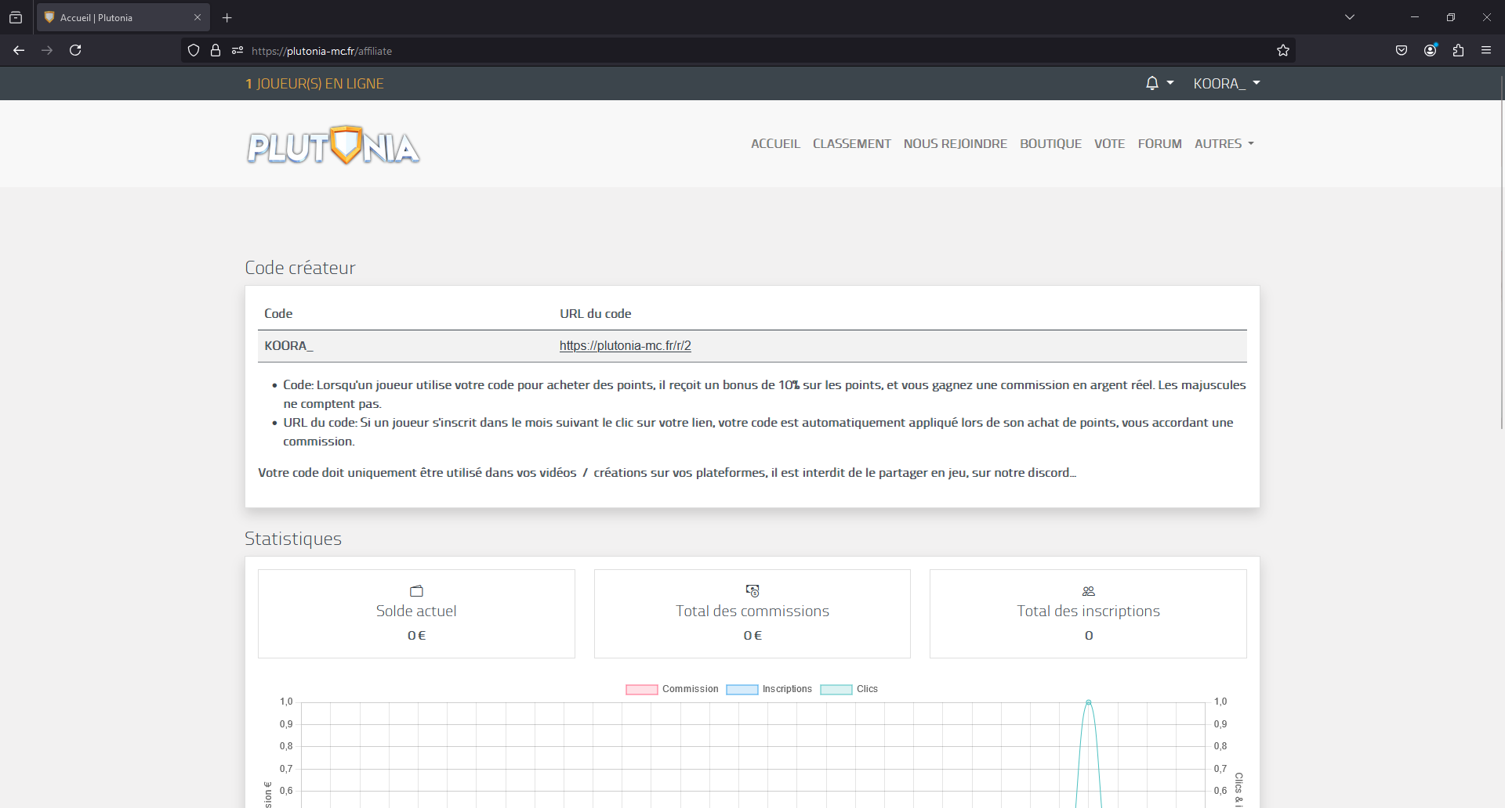Expand the AUTRES navigation menu
This screenshot has width=1505, height=808.
pyautogui.click(x=1224, y=143)
